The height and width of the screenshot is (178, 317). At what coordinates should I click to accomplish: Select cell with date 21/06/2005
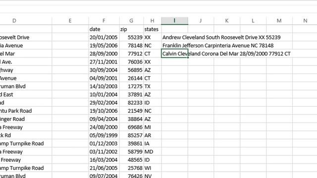[104, 168]
